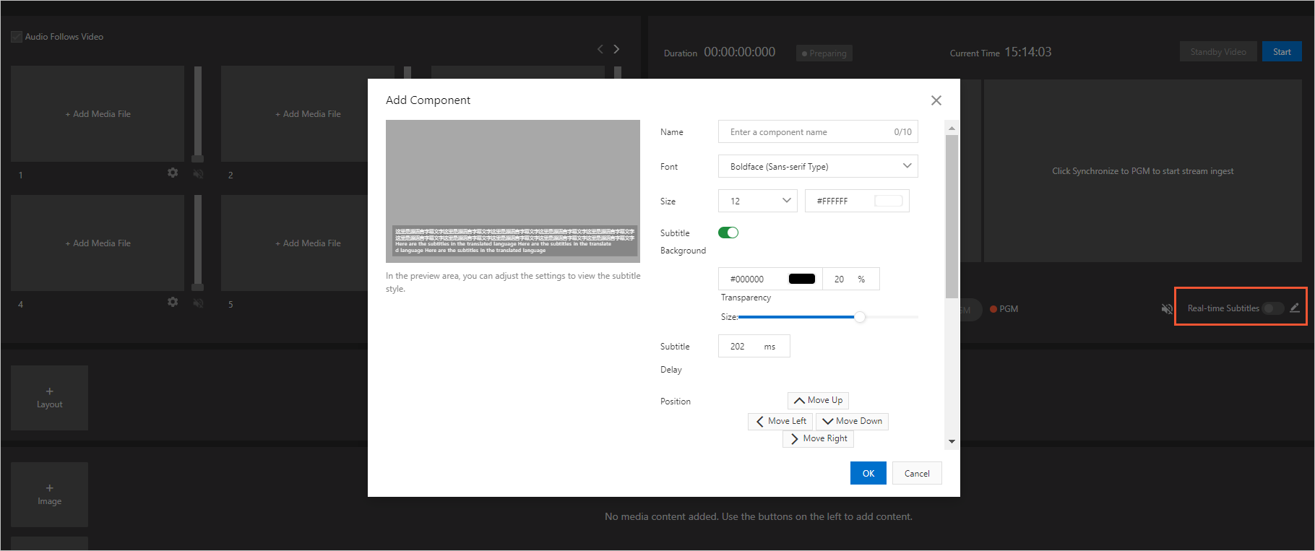Click the black #000000 background color swatch
Image resolution: width=1315 pixels, height=551 pixels.
[x=801, y=279]
